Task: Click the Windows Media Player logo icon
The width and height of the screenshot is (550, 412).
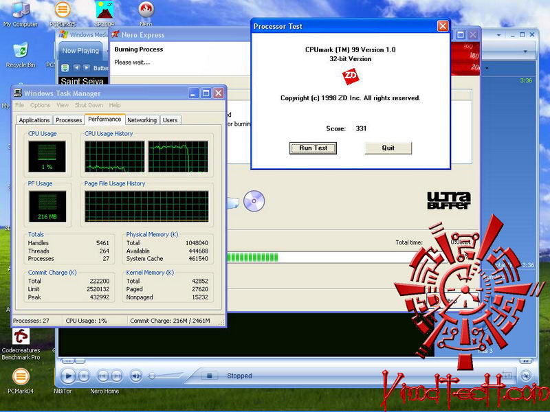Action: [x=63, y=34]
